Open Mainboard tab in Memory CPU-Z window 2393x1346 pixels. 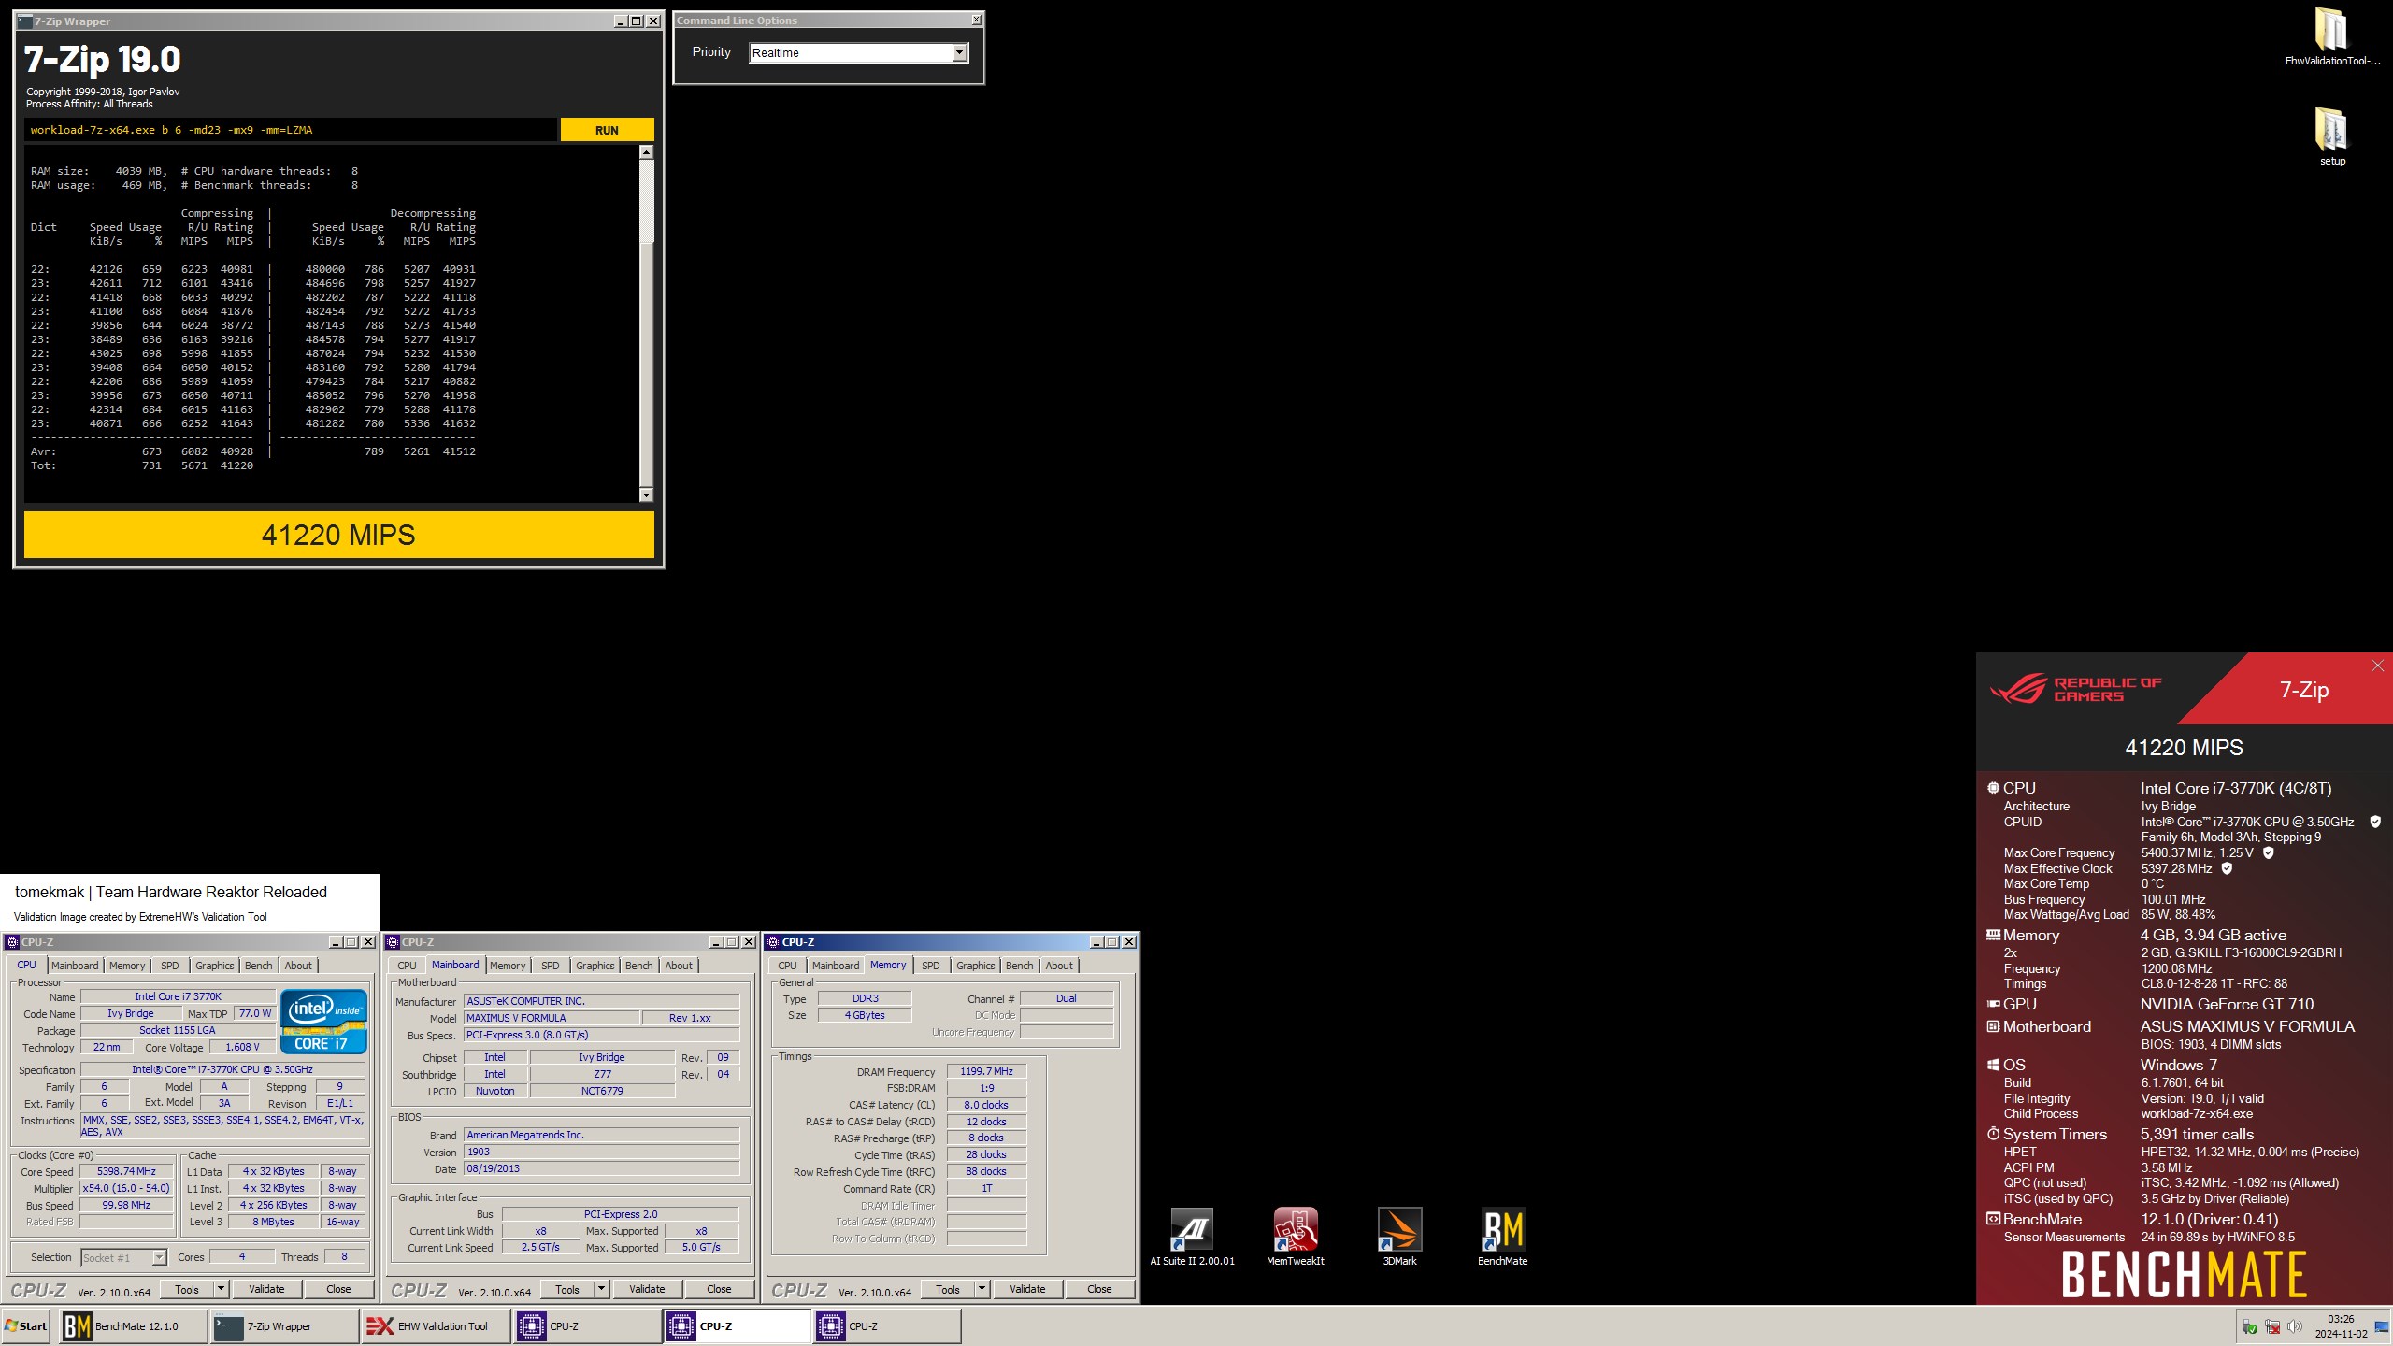[836, 966]
